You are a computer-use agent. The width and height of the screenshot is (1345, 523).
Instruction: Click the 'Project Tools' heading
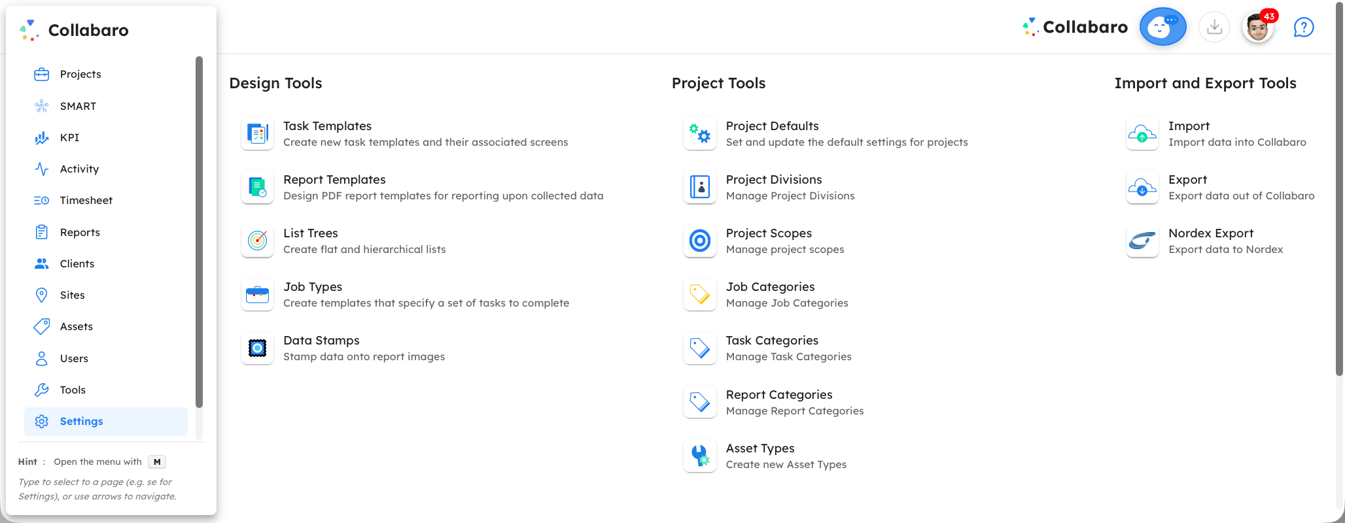click(718, 83)
